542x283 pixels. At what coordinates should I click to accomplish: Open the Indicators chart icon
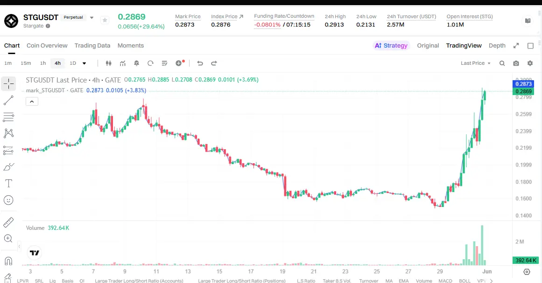pyautogui.click(x=123, y=63)
